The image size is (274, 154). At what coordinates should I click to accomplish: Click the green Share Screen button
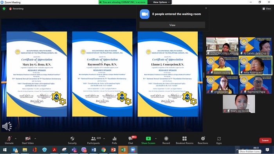[148, 140]
